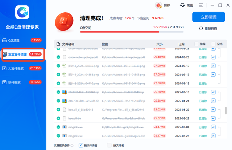Click the 14.69GB badge on 重复文件清理
The image size is (232, 150).
[x=35, y=54]
